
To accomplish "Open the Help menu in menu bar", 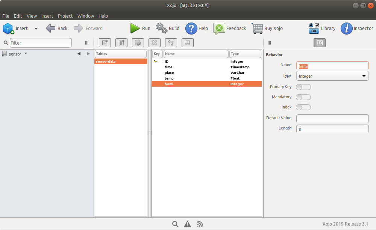I will (103, 16).
